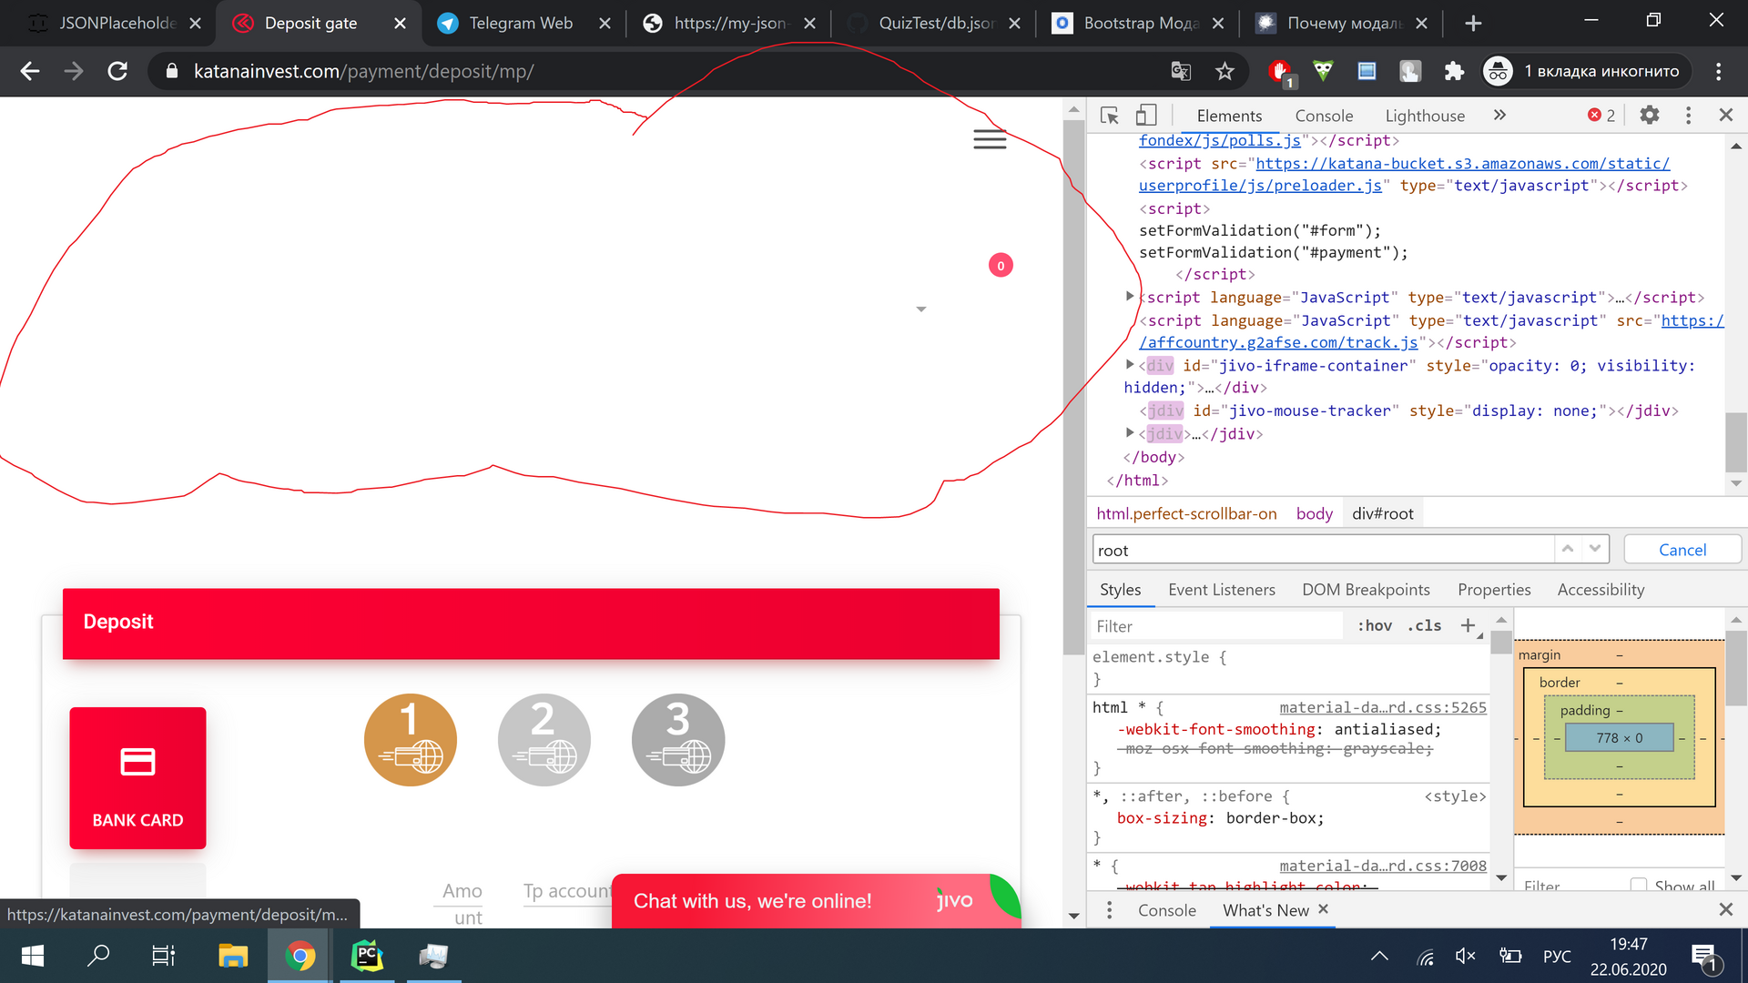Go back to previous page
Screen dimensions: 1748x983
pyautogui.click(x=30, y=71)
